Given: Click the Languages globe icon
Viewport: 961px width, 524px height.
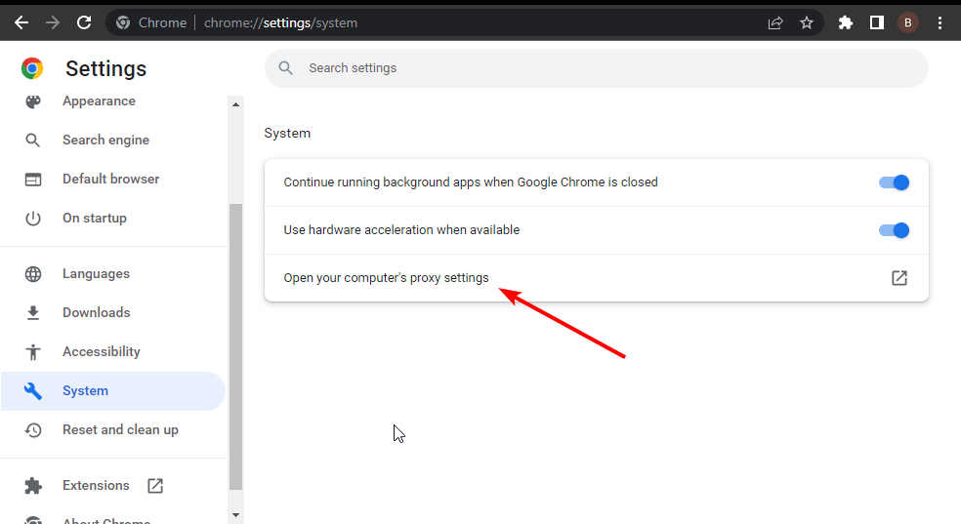Looking at the screenshot, I should click(x=33, y=273).
